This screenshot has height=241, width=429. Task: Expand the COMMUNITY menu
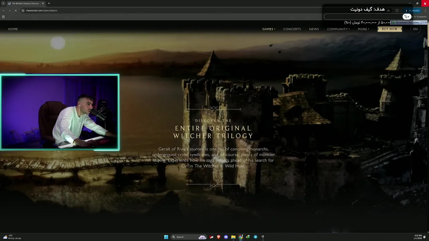coord(339,29)
